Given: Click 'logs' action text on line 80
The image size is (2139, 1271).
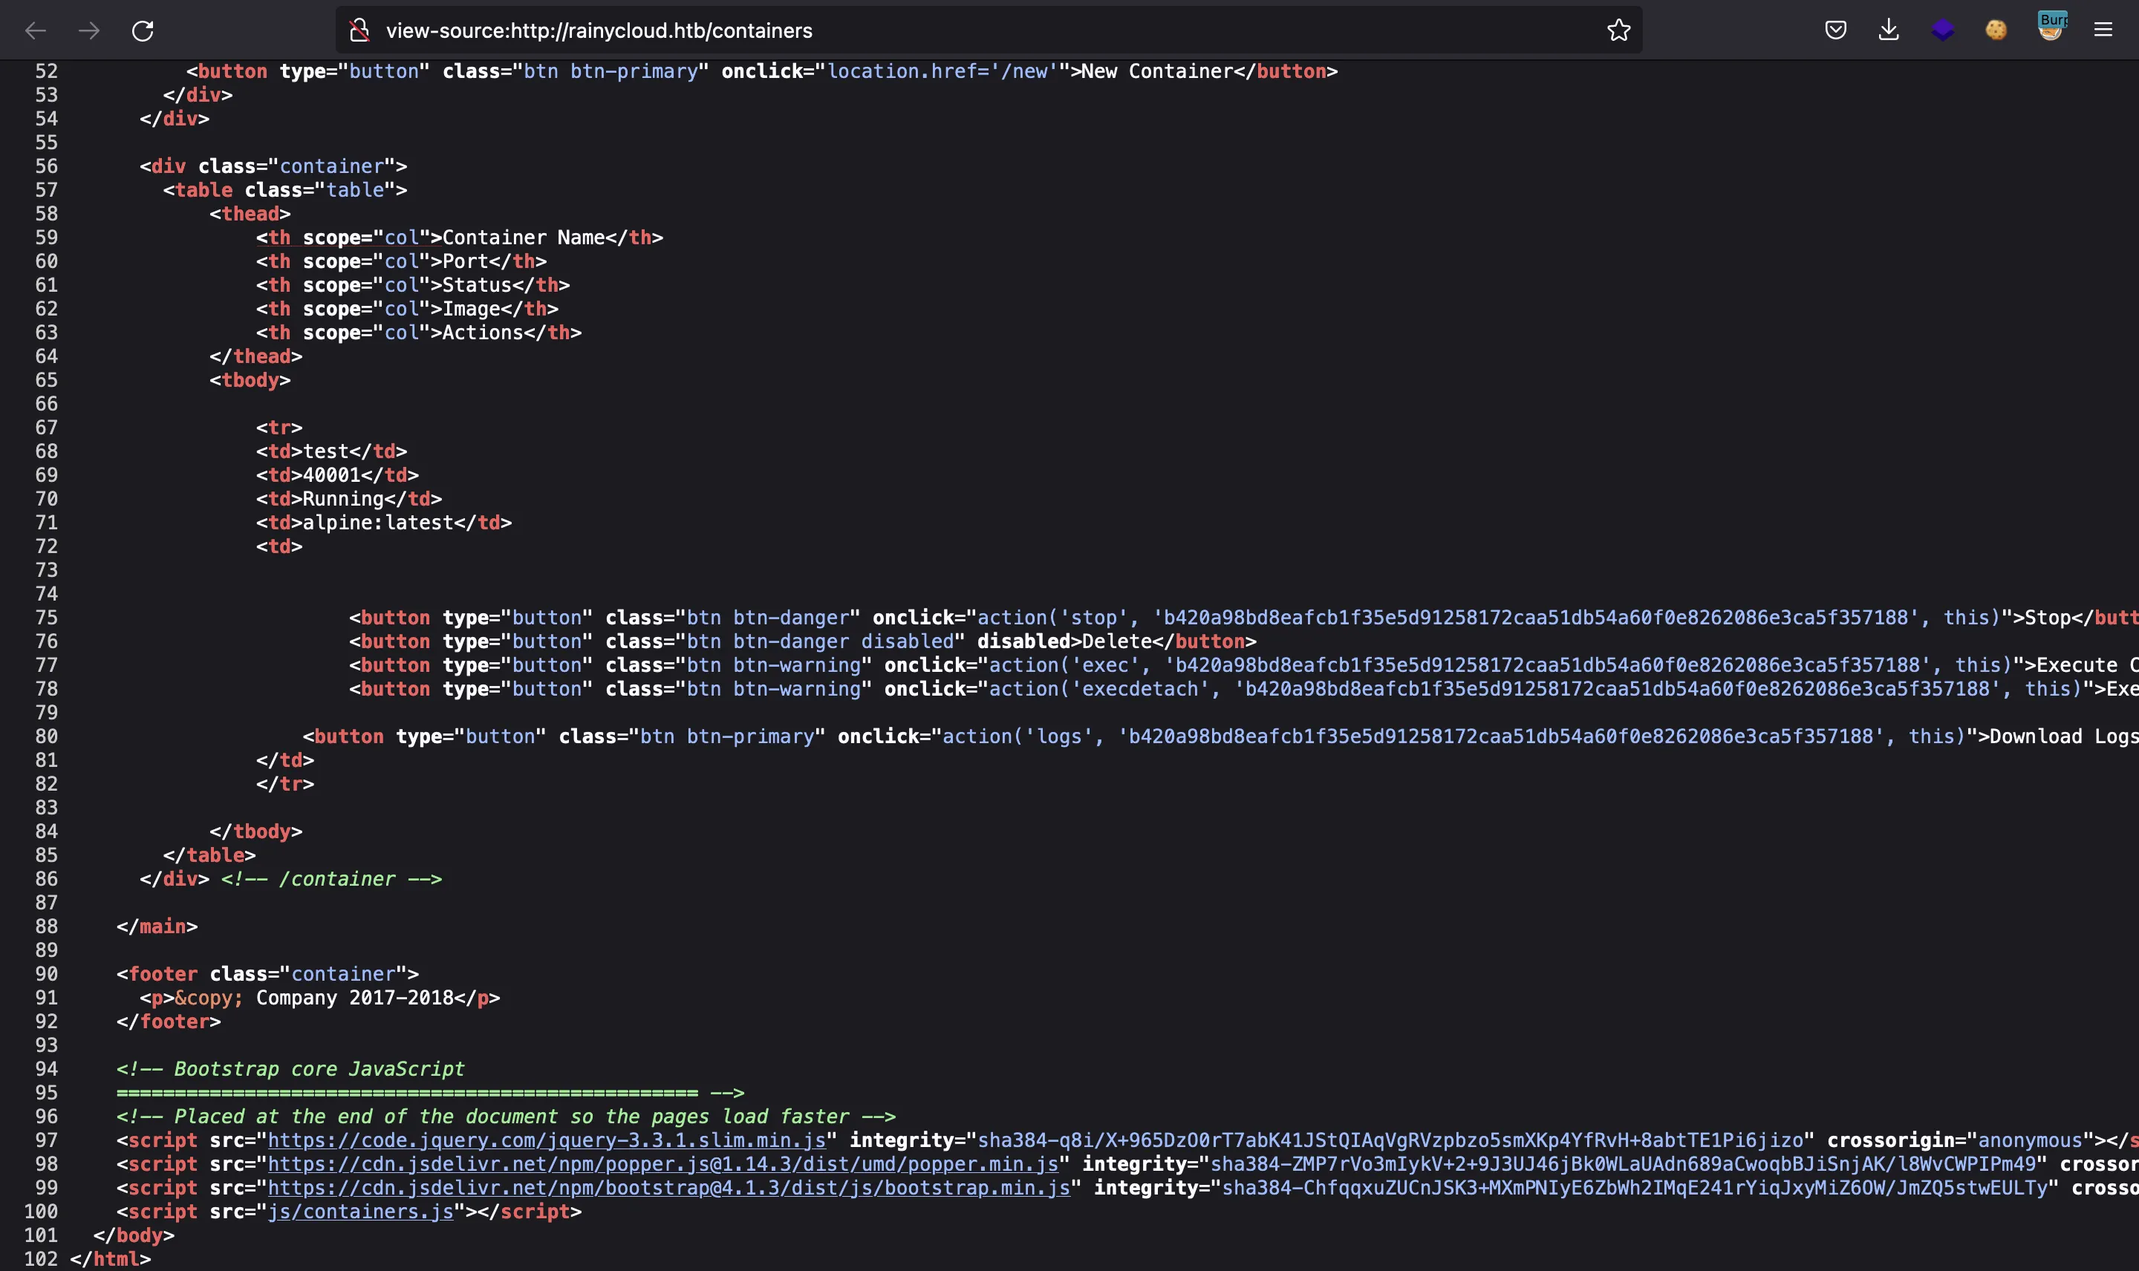Looking at the screenshot, I should pos(1059,736).
